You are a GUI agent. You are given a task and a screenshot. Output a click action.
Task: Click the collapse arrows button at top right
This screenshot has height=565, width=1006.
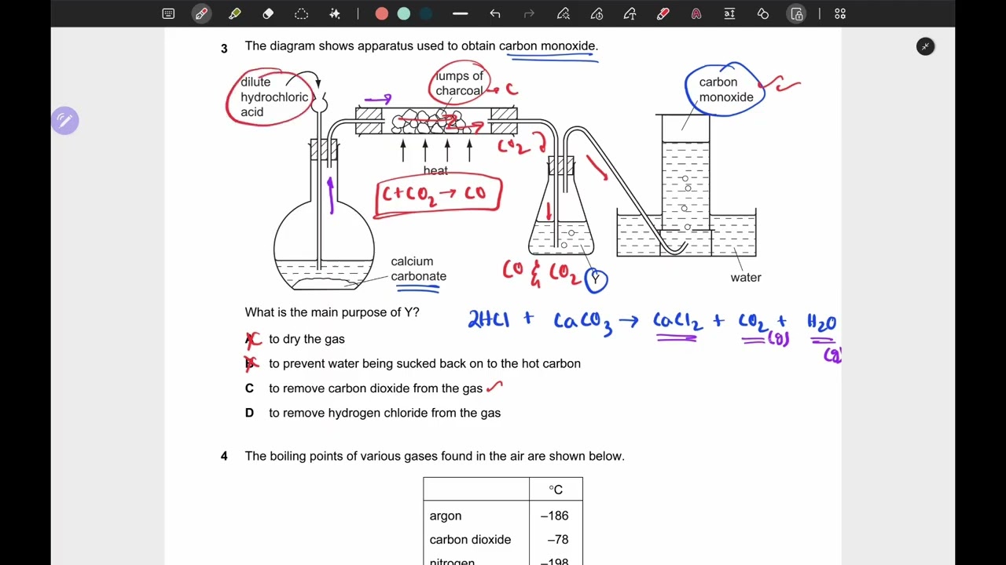[926, 46]
